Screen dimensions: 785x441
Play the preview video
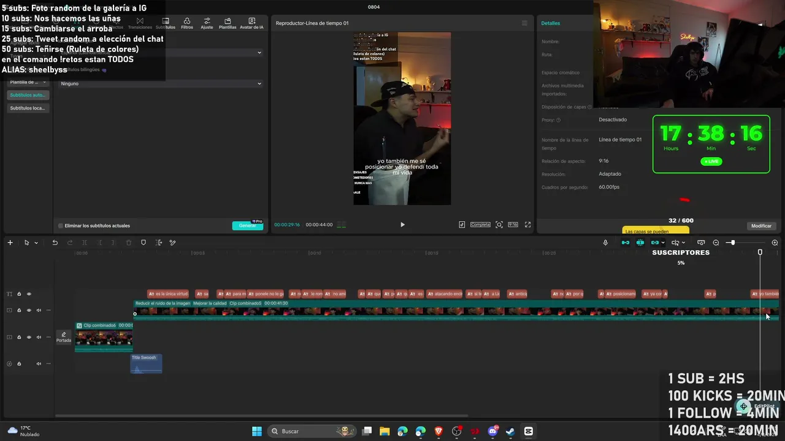pos(402,225)
